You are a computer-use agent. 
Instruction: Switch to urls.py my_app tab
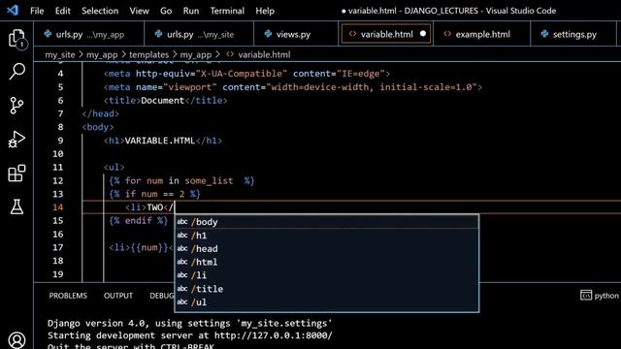[89, 35]
